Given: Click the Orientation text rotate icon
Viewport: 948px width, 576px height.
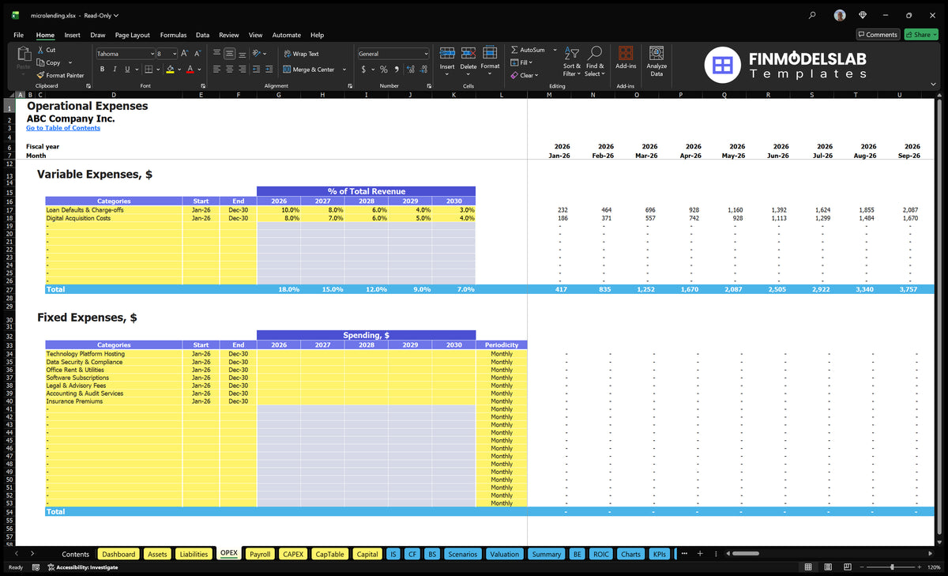Looking at the screenshot, I should click(x=258, y=54).
